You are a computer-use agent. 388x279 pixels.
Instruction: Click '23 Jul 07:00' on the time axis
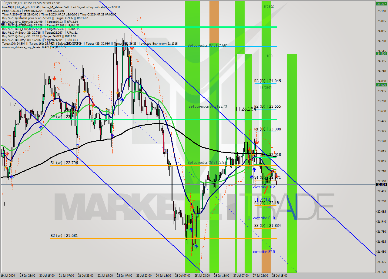125,276
